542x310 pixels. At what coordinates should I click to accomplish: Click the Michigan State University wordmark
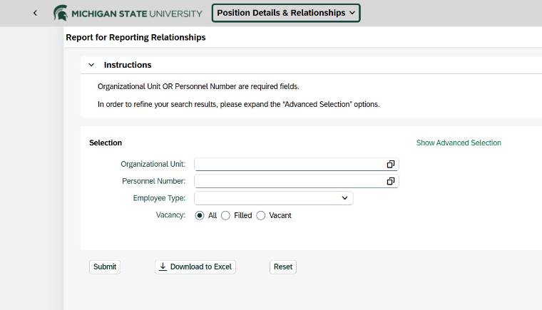[x=136, y=13]
